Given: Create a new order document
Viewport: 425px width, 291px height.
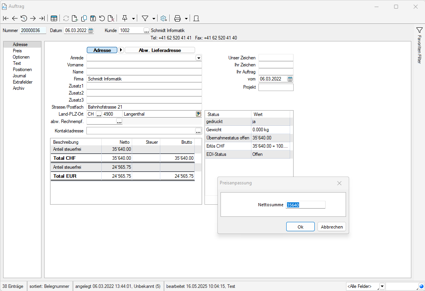Looking at the screenshot, I should point(75,18).
